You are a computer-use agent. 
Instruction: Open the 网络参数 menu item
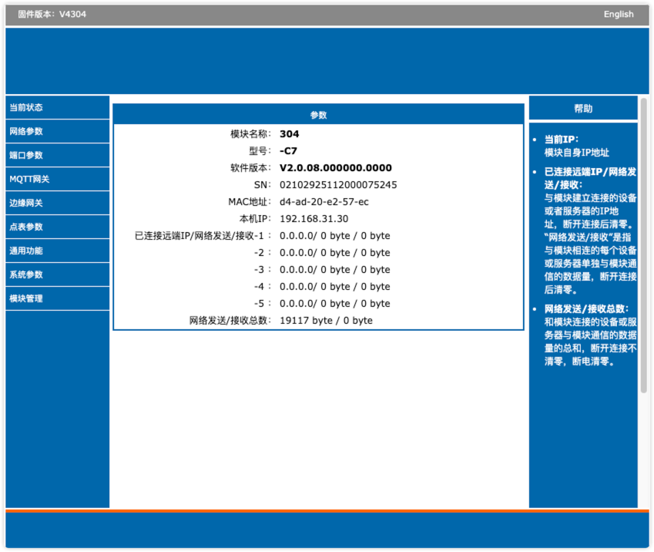point(58,131)
